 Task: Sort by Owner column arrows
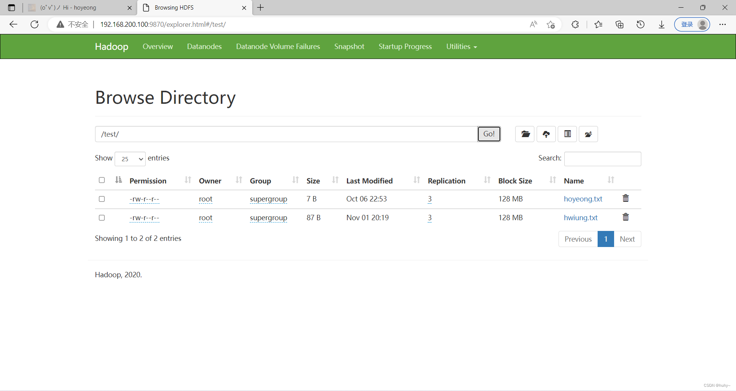tap(239, 180)
